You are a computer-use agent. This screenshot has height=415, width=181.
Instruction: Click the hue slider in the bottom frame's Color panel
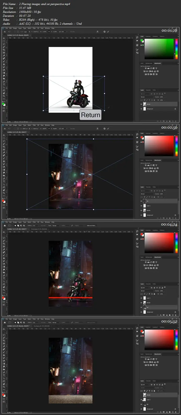click(x=177, y=340)
